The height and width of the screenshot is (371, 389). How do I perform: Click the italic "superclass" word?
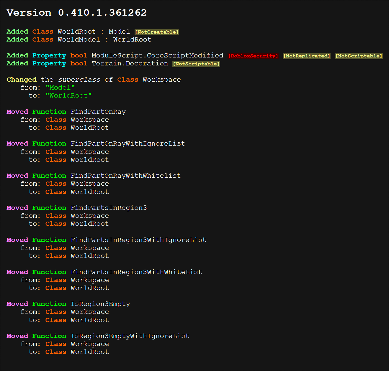tap(79, 80)
